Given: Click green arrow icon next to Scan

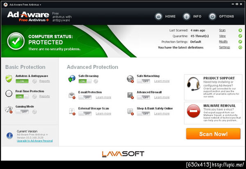Looking at the screenshot, I should tap(240, 30).
